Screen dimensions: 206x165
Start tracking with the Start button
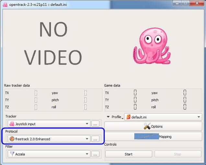(129, 154)
